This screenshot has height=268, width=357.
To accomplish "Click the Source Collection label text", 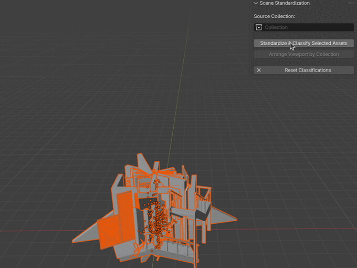I will coord(274,16).
